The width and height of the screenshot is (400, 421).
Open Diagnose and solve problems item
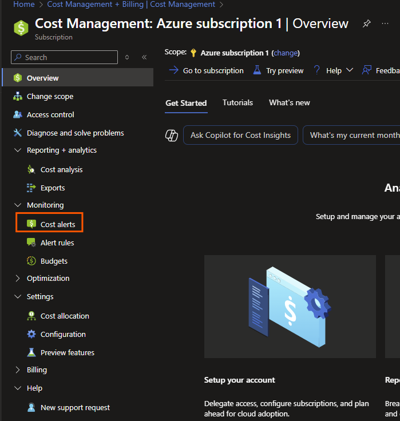(x=75, y=133)
